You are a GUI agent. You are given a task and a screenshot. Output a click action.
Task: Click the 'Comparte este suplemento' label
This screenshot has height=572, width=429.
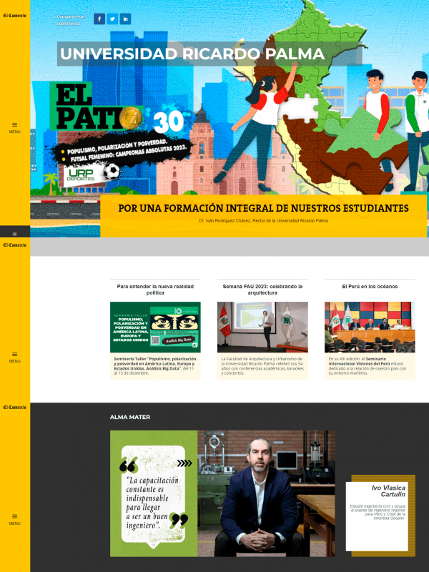tap(71, 20)
